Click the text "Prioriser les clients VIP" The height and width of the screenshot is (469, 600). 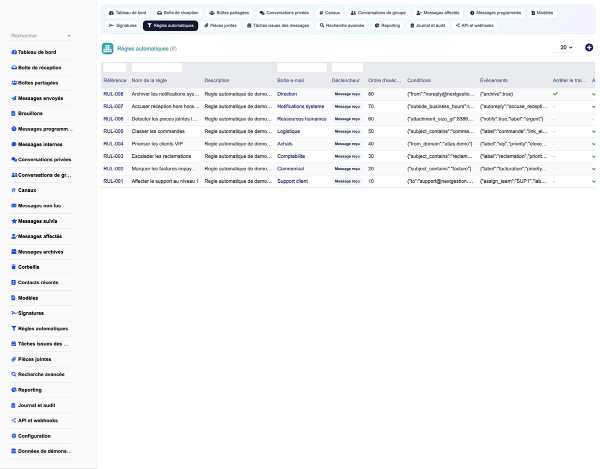[x=157, y=144]
